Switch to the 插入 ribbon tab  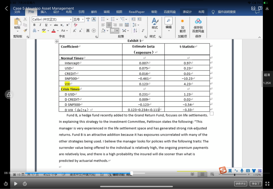tap(43, 12)
